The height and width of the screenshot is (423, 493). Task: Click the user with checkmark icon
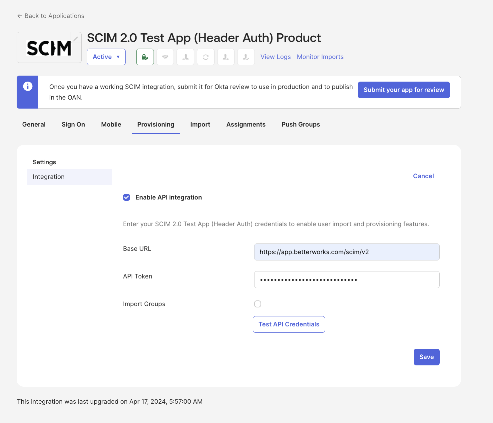[246, 57]
